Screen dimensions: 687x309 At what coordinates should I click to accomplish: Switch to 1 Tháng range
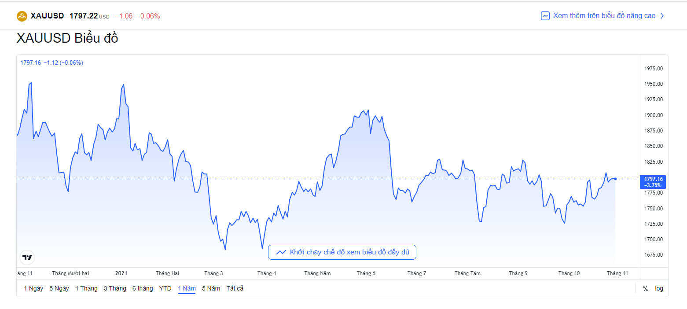pos(86,288)
